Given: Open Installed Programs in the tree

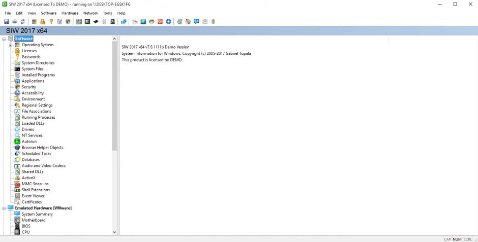Looking at the screenshot, I should [38, 75].
